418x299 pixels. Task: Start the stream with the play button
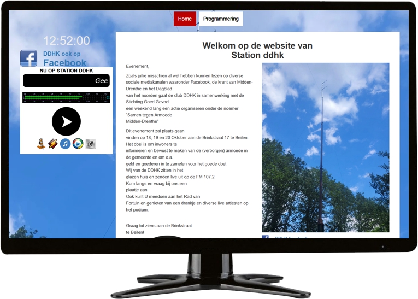(x=66, y=122)
